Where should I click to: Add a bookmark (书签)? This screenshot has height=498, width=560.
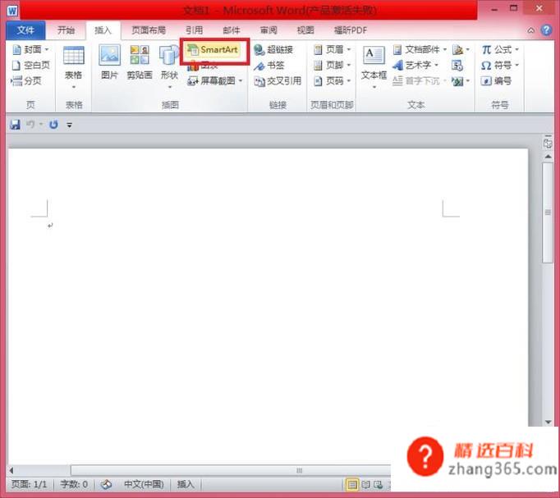pos(269,66)
